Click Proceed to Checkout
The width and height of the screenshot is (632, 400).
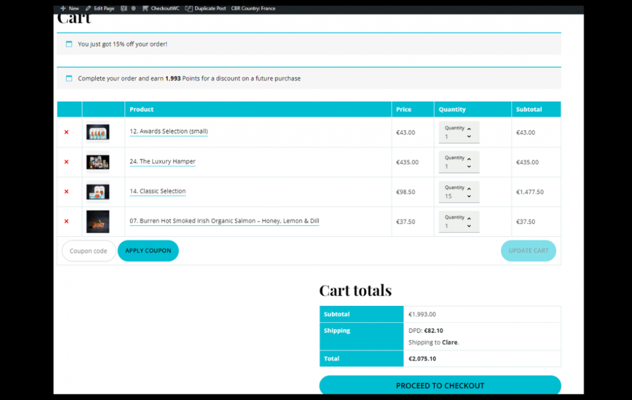click(440, 386)
